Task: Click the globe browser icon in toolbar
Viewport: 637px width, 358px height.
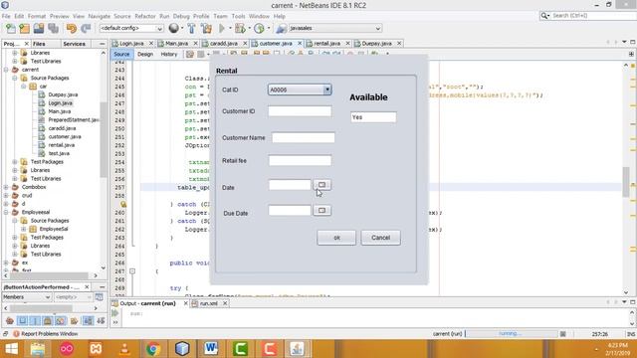Action: pyautogui.click(x=174, y=28)
